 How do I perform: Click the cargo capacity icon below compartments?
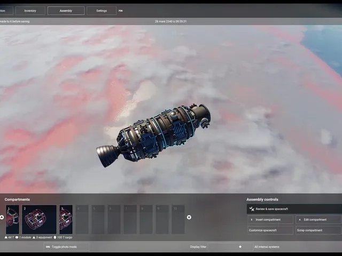55,237
